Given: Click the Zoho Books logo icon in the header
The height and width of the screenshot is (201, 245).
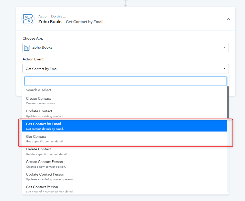Looking at the screenshot, I should tap(28, 19).
